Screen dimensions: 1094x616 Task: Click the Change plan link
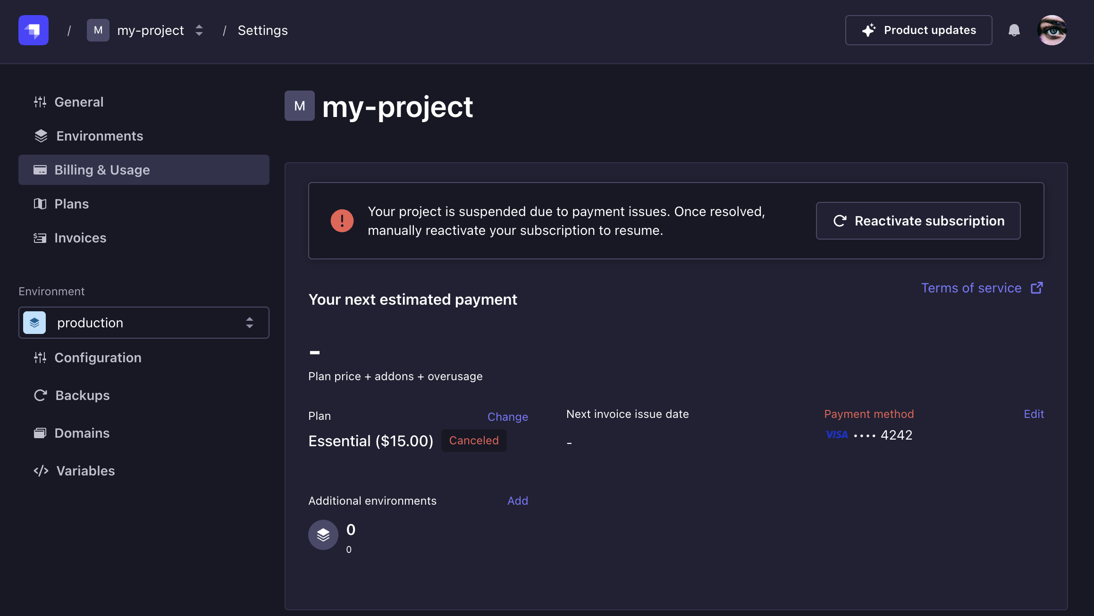(x=507, y=417)
